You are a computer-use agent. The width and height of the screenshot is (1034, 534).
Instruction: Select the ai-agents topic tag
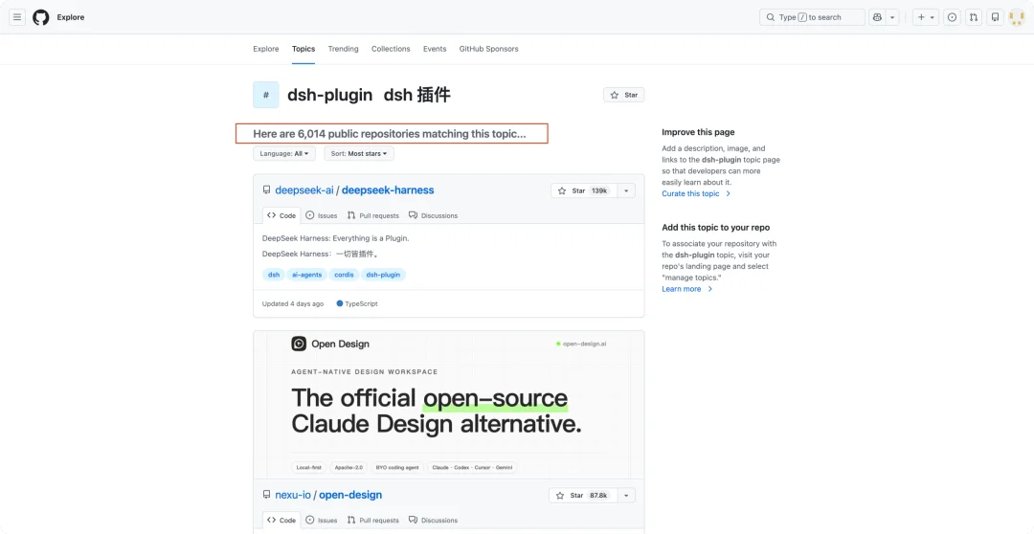[x=306, y=275]
